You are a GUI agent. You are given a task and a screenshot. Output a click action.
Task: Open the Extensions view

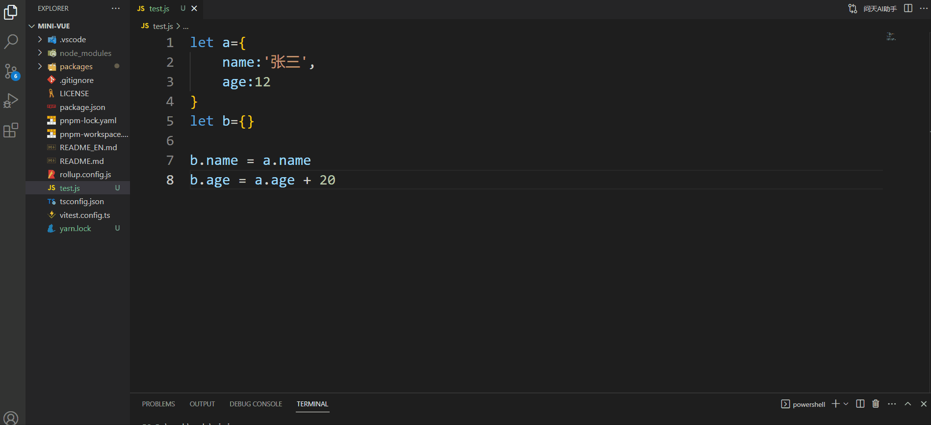pos(11,130)
